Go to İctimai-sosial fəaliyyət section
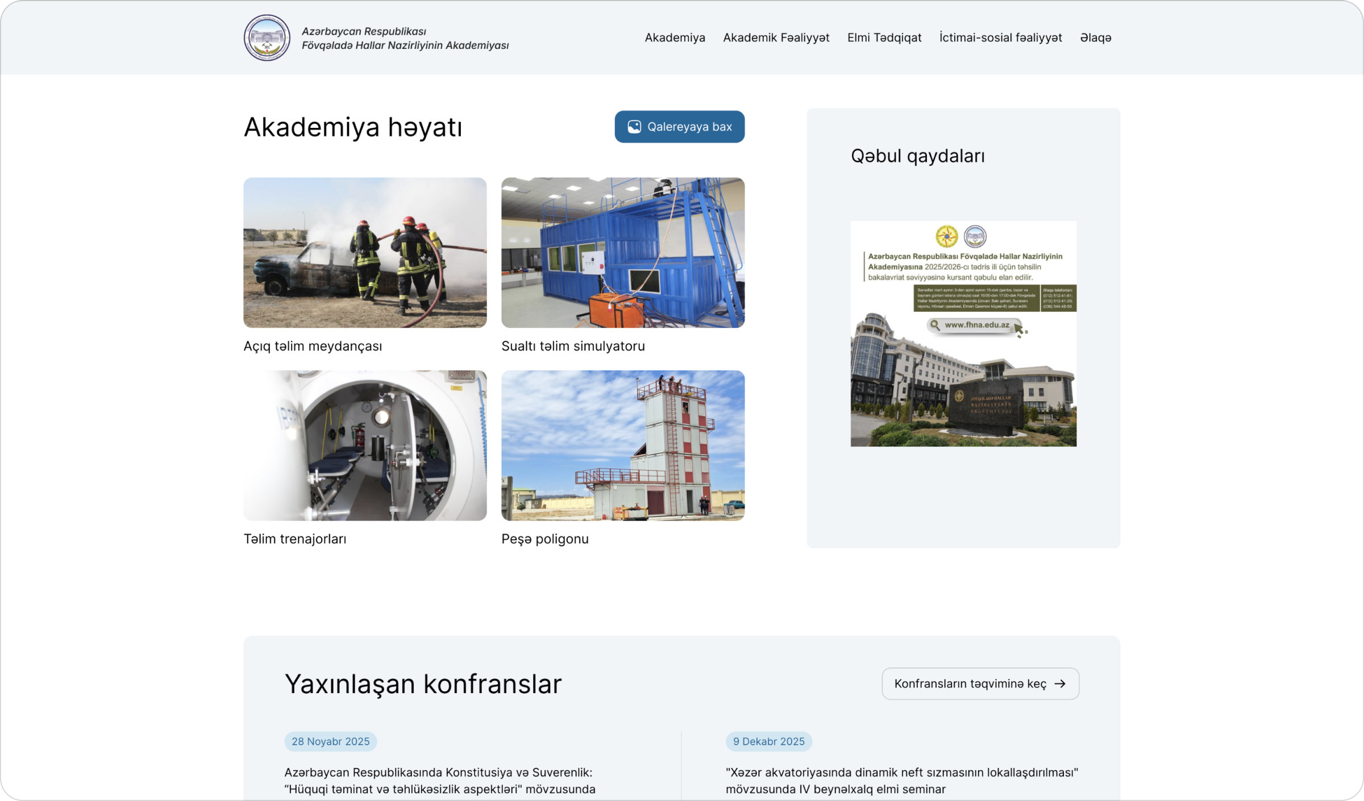 tap(1000, 37)
